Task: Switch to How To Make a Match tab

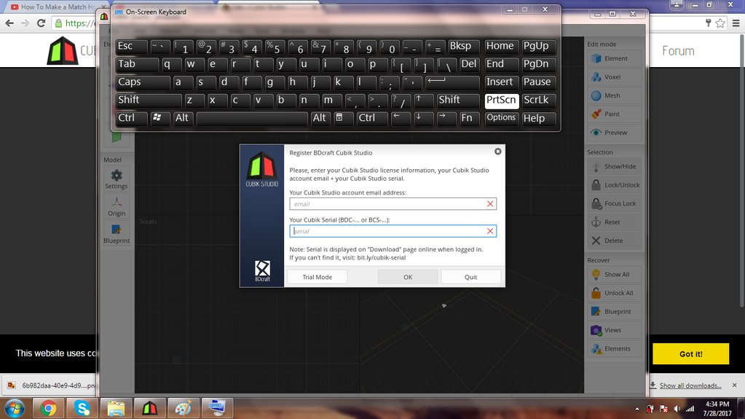Action: (56, 7)
